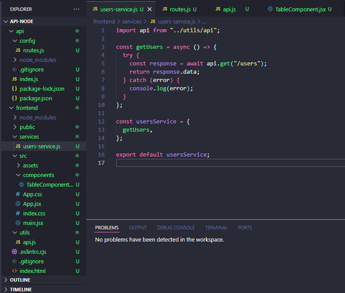Click the services breadcrumb in the path
Screen dimensions: 345x293
[131, 21]
